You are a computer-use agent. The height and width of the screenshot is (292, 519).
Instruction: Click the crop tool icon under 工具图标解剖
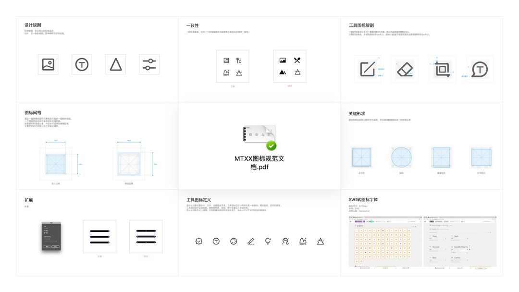pos(442,69)
